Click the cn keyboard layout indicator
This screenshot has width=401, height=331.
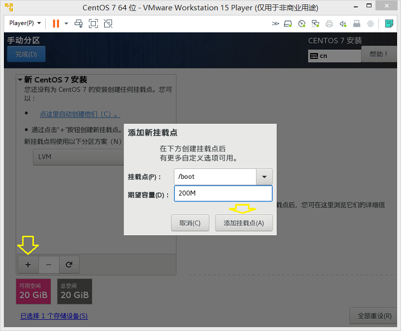click(x=334, y=56)
